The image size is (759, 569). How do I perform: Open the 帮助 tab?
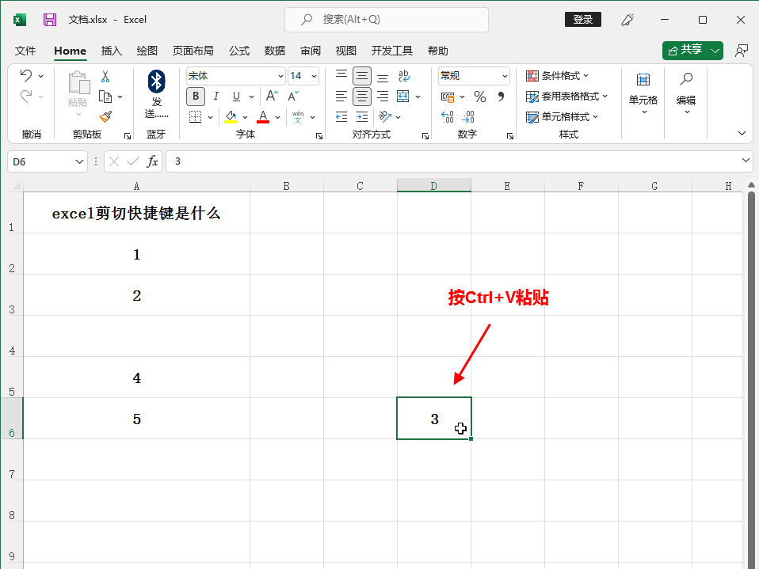click(x=437, y=51)
